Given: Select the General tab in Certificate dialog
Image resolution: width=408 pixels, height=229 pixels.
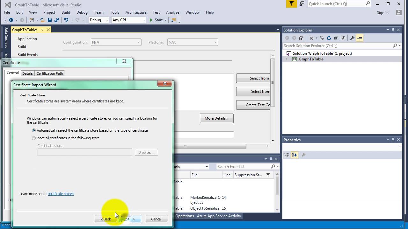Looking at the screenshot, I should pos(13,73).
